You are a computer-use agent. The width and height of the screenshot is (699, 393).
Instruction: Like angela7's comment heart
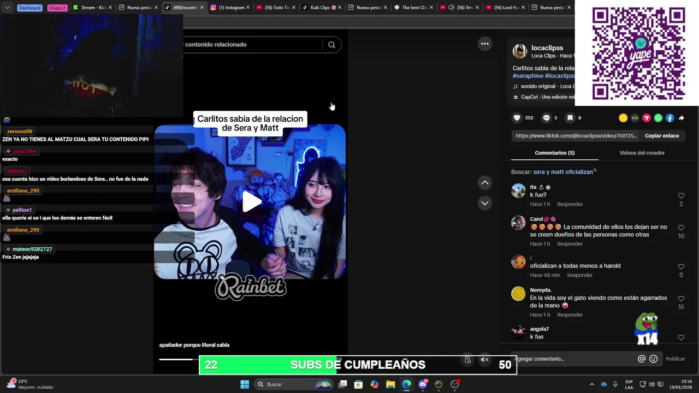681,337
